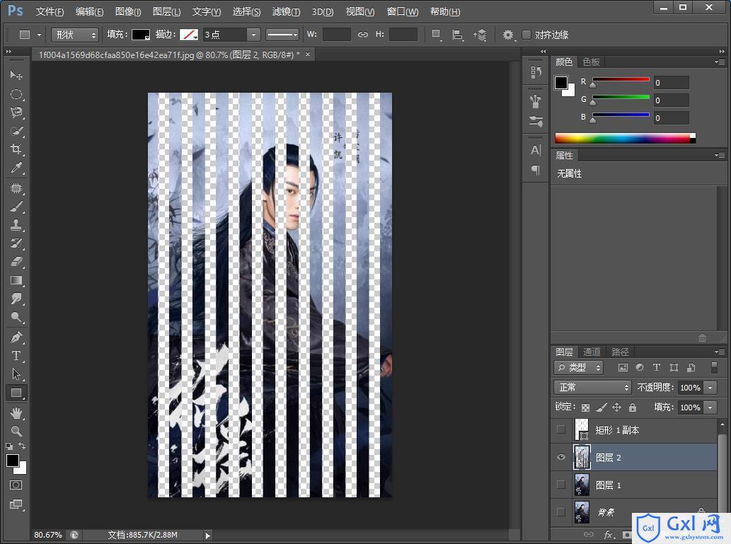Show the 矩形 1 副本 layer
Screen dimensions: 731x544
click(561, 429)
